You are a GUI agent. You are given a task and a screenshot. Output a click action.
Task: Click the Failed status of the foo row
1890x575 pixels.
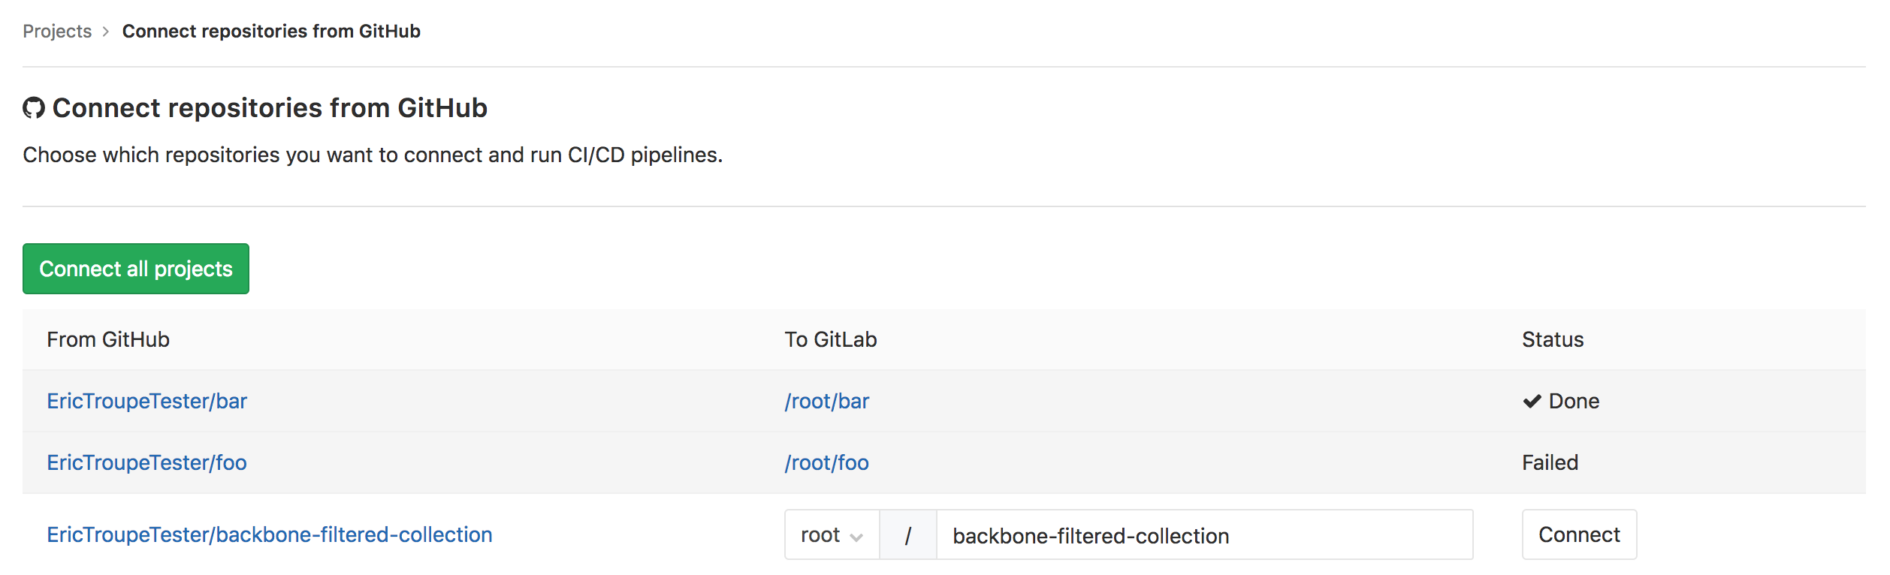pos(1550,463)
